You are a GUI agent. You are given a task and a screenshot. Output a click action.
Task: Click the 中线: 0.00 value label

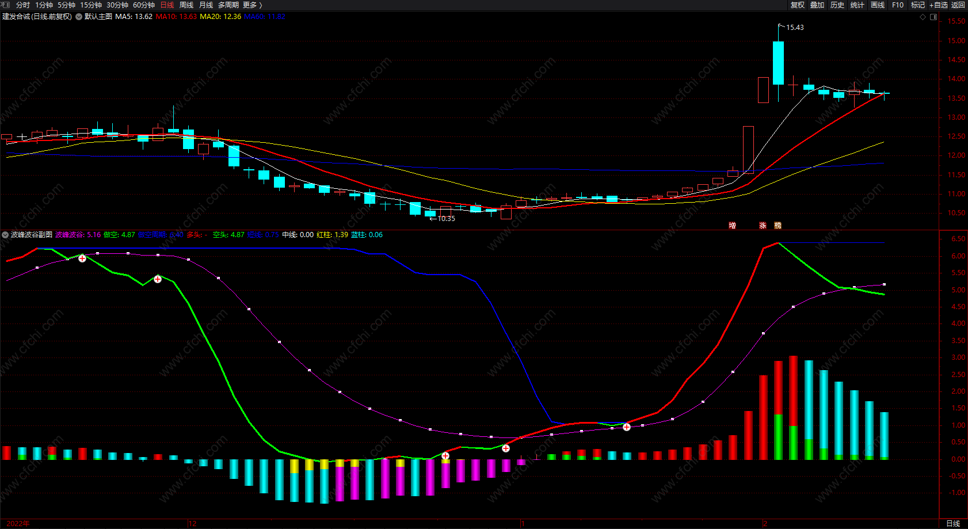coord(298,235)
